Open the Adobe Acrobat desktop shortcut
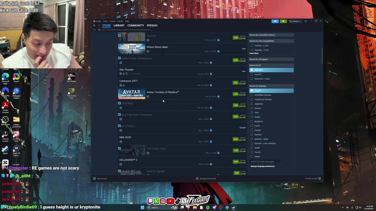Image resolution: width=376 pixels, height=211 pixels. [5, 108]
